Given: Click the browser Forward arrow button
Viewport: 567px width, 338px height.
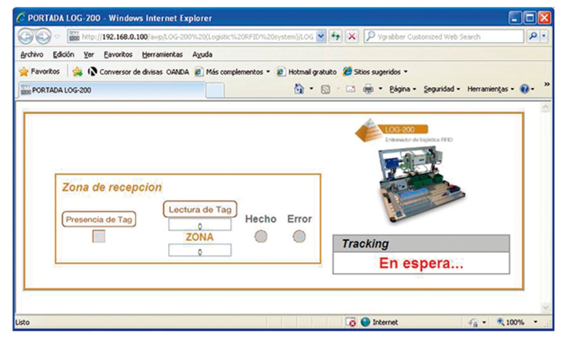Looking at the screenshot, I should (43, 37).
